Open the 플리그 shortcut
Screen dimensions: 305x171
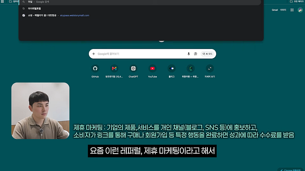[x=171, y=71]
